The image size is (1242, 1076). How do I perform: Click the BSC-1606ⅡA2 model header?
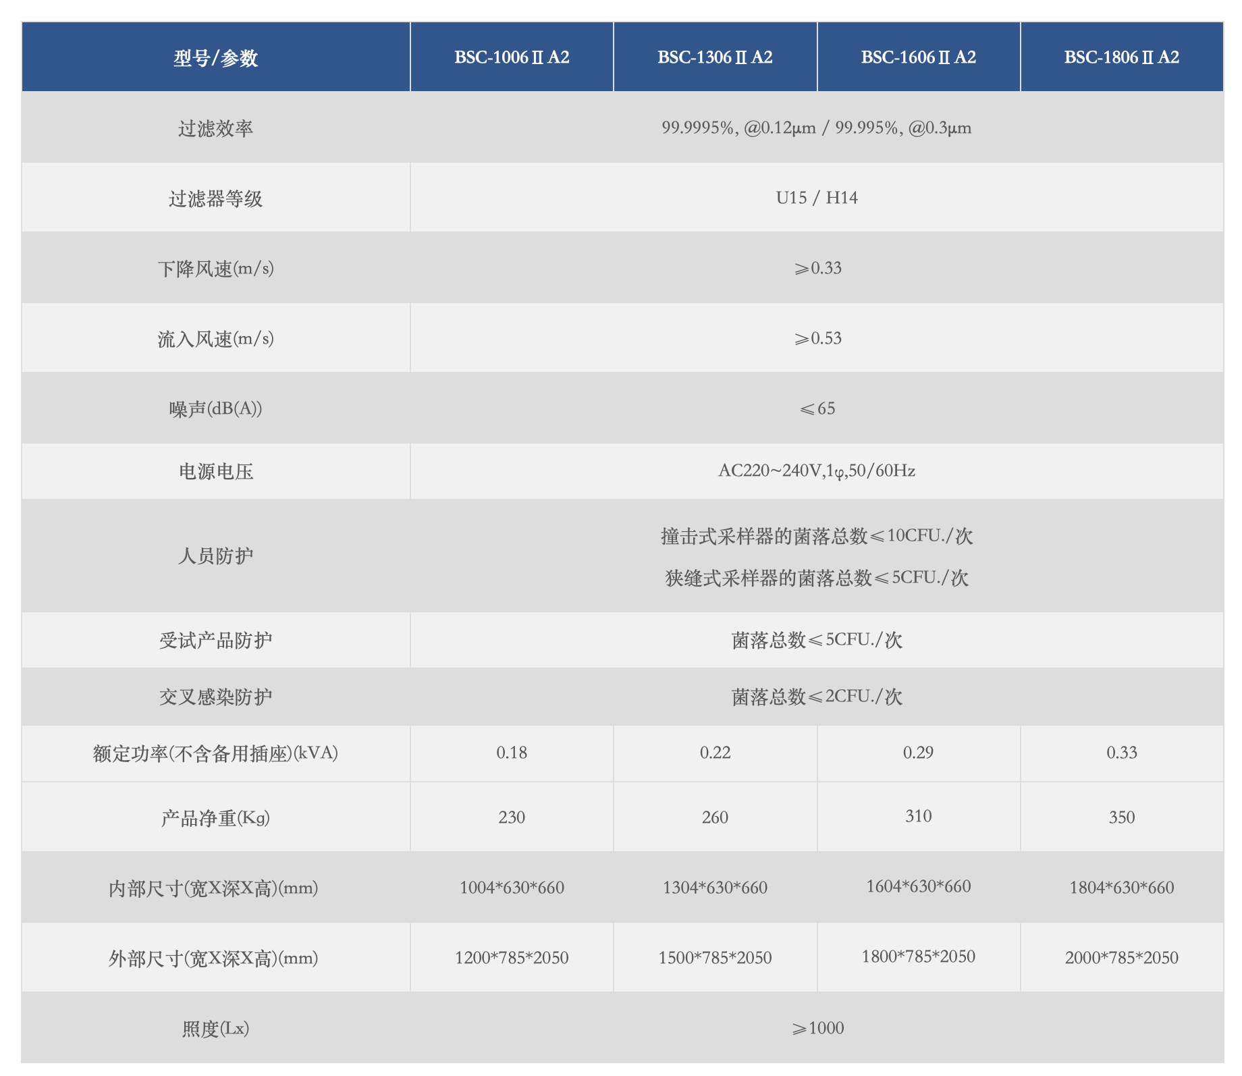918,57
